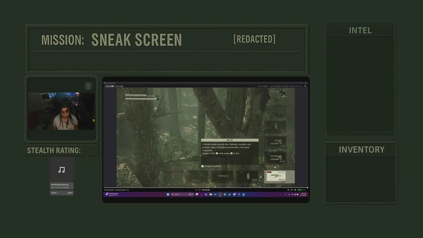Image resolution: width=423 pixels, height=238 pixels.
Task: Open info icon next to My Great Capture
Action: (128, 190)
